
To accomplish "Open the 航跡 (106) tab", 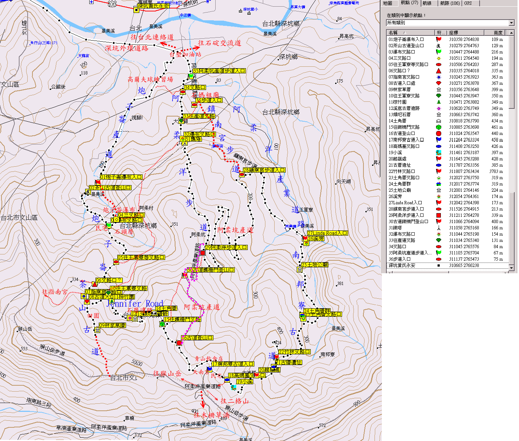I will (x=450, y=3).
